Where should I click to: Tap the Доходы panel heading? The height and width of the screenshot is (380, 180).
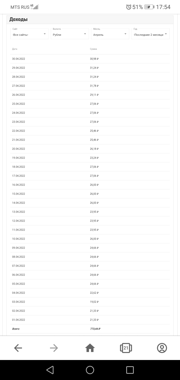[18, 19]
